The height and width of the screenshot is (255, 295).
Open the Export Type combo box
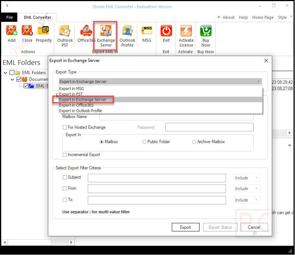pos(160,82)
